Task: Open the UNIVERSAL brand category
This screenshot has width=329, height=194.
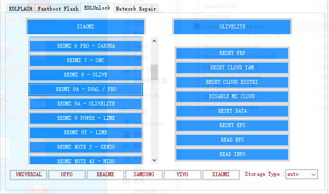Action: pyautogui.click(x=28, y=175)
